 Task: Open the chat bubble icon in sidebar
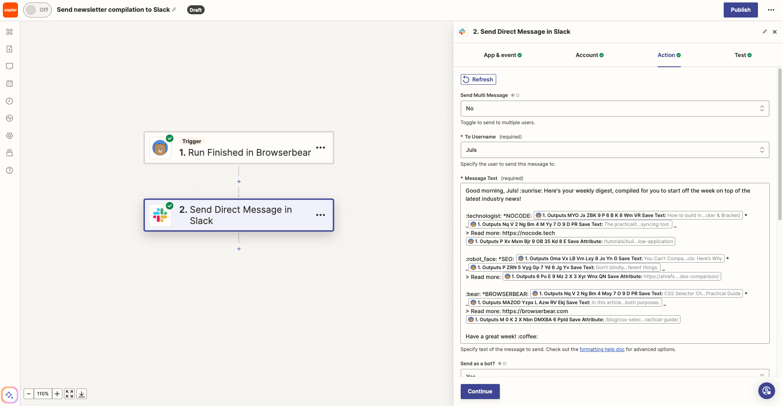[x=9, y=66]
